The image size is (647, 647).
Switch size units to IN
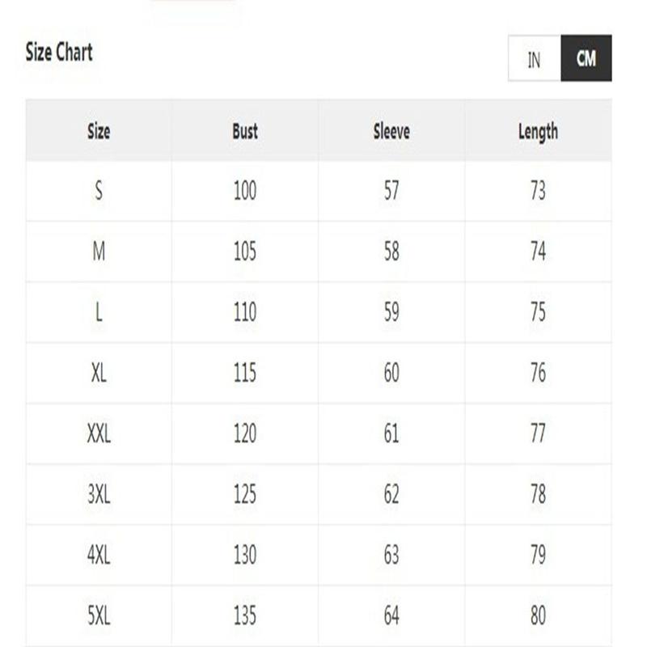[535, 58]
